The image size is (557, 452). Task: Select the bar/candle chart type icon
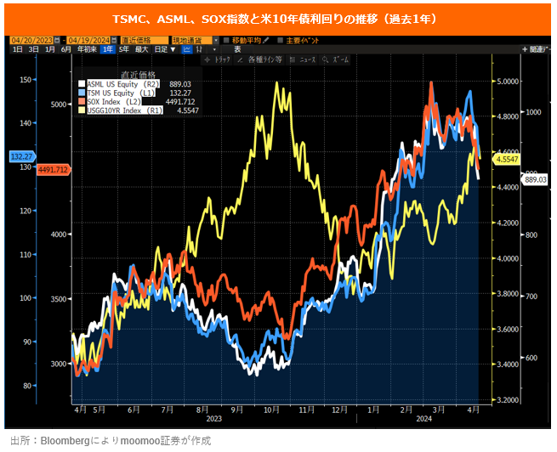[x=199, y=49]
